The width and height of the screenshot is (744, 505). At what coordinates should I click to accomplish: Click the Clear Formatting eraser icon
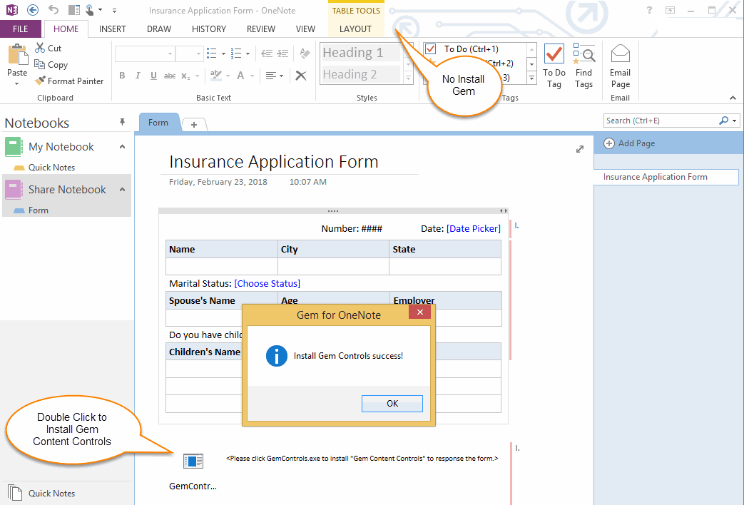tap(305, 53)
